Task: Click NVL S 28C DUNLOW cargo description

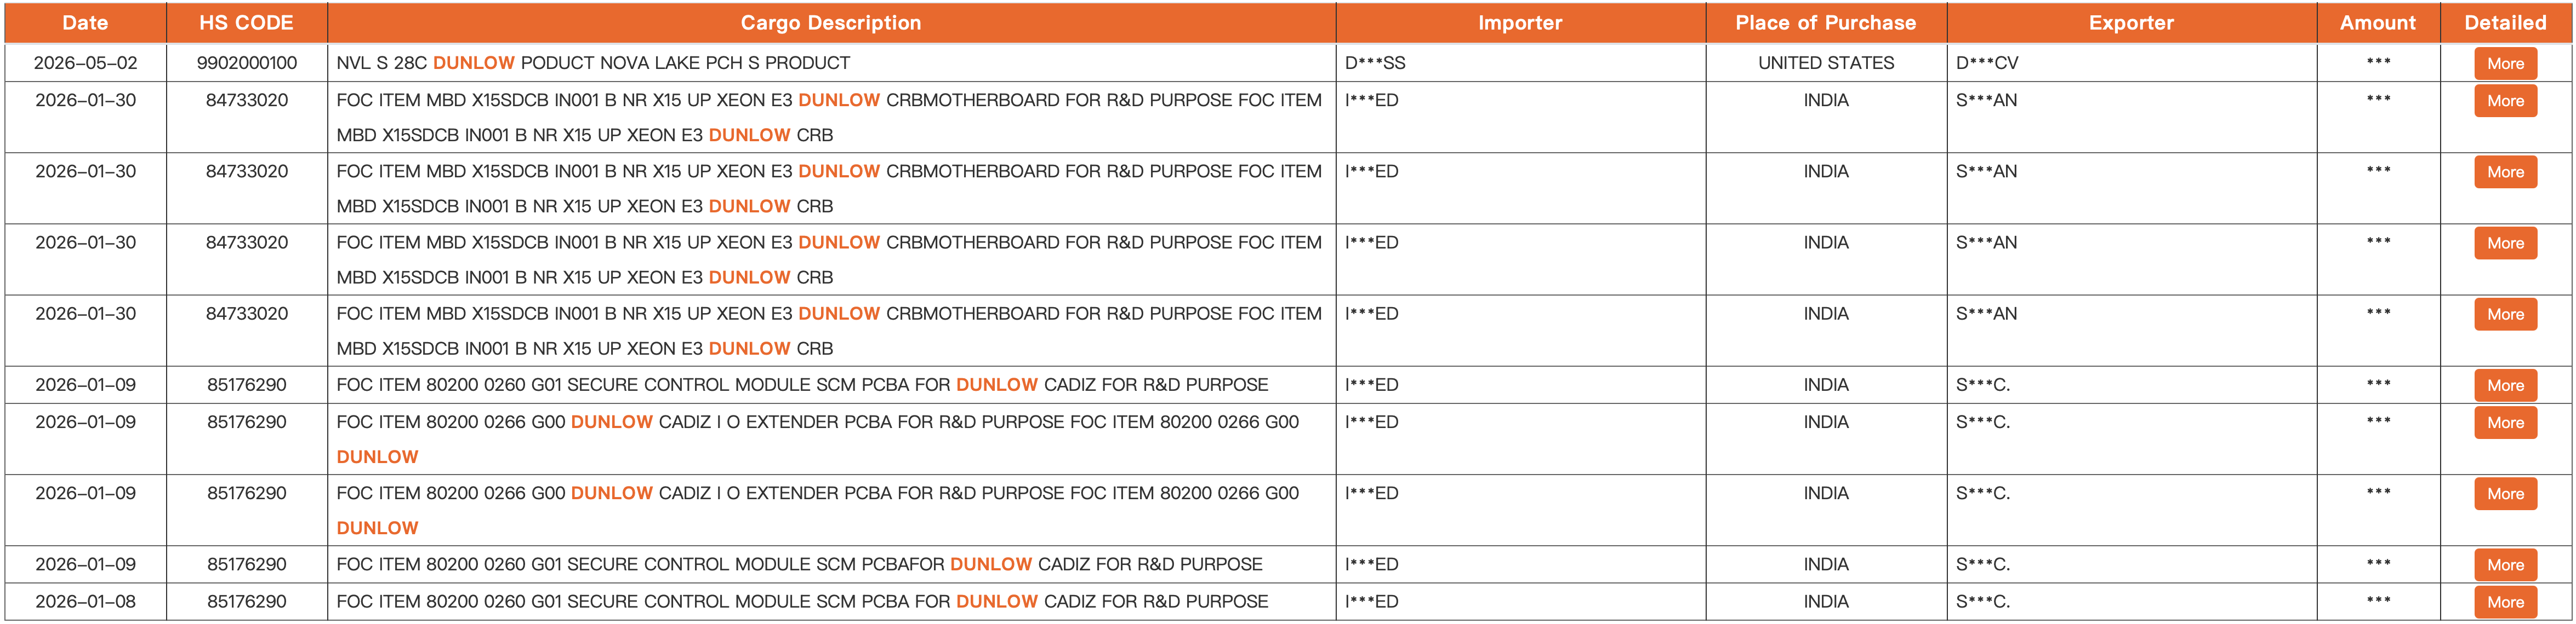Action: click(x=593, y=63)
